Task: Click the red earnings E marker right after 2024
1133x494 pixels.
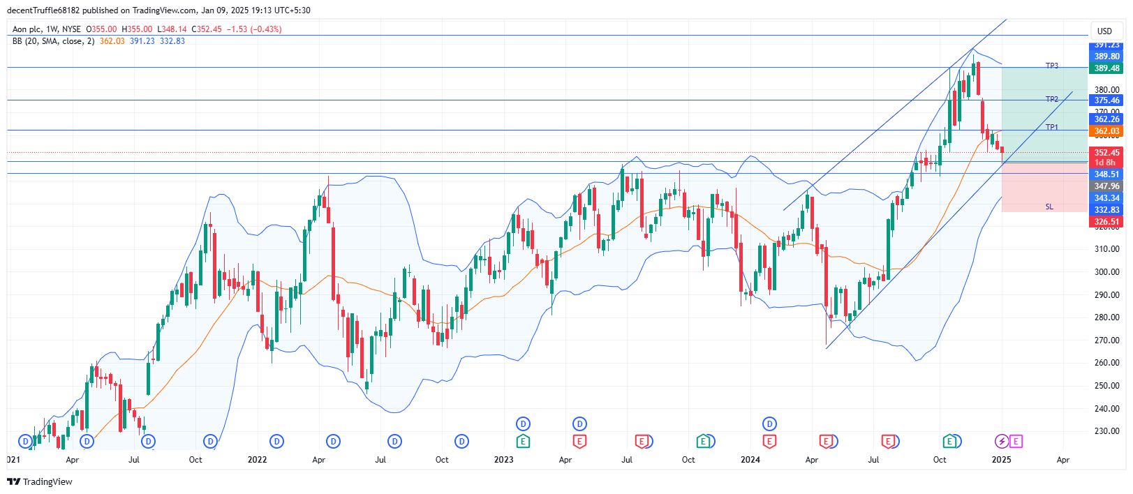Action: 769,441
